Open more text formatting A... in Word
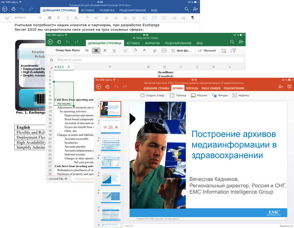Screen dimensions: 294x228 76,18
